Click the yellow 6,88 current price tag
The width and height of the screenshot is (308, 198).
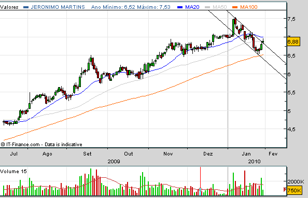(x=293, y=41)
